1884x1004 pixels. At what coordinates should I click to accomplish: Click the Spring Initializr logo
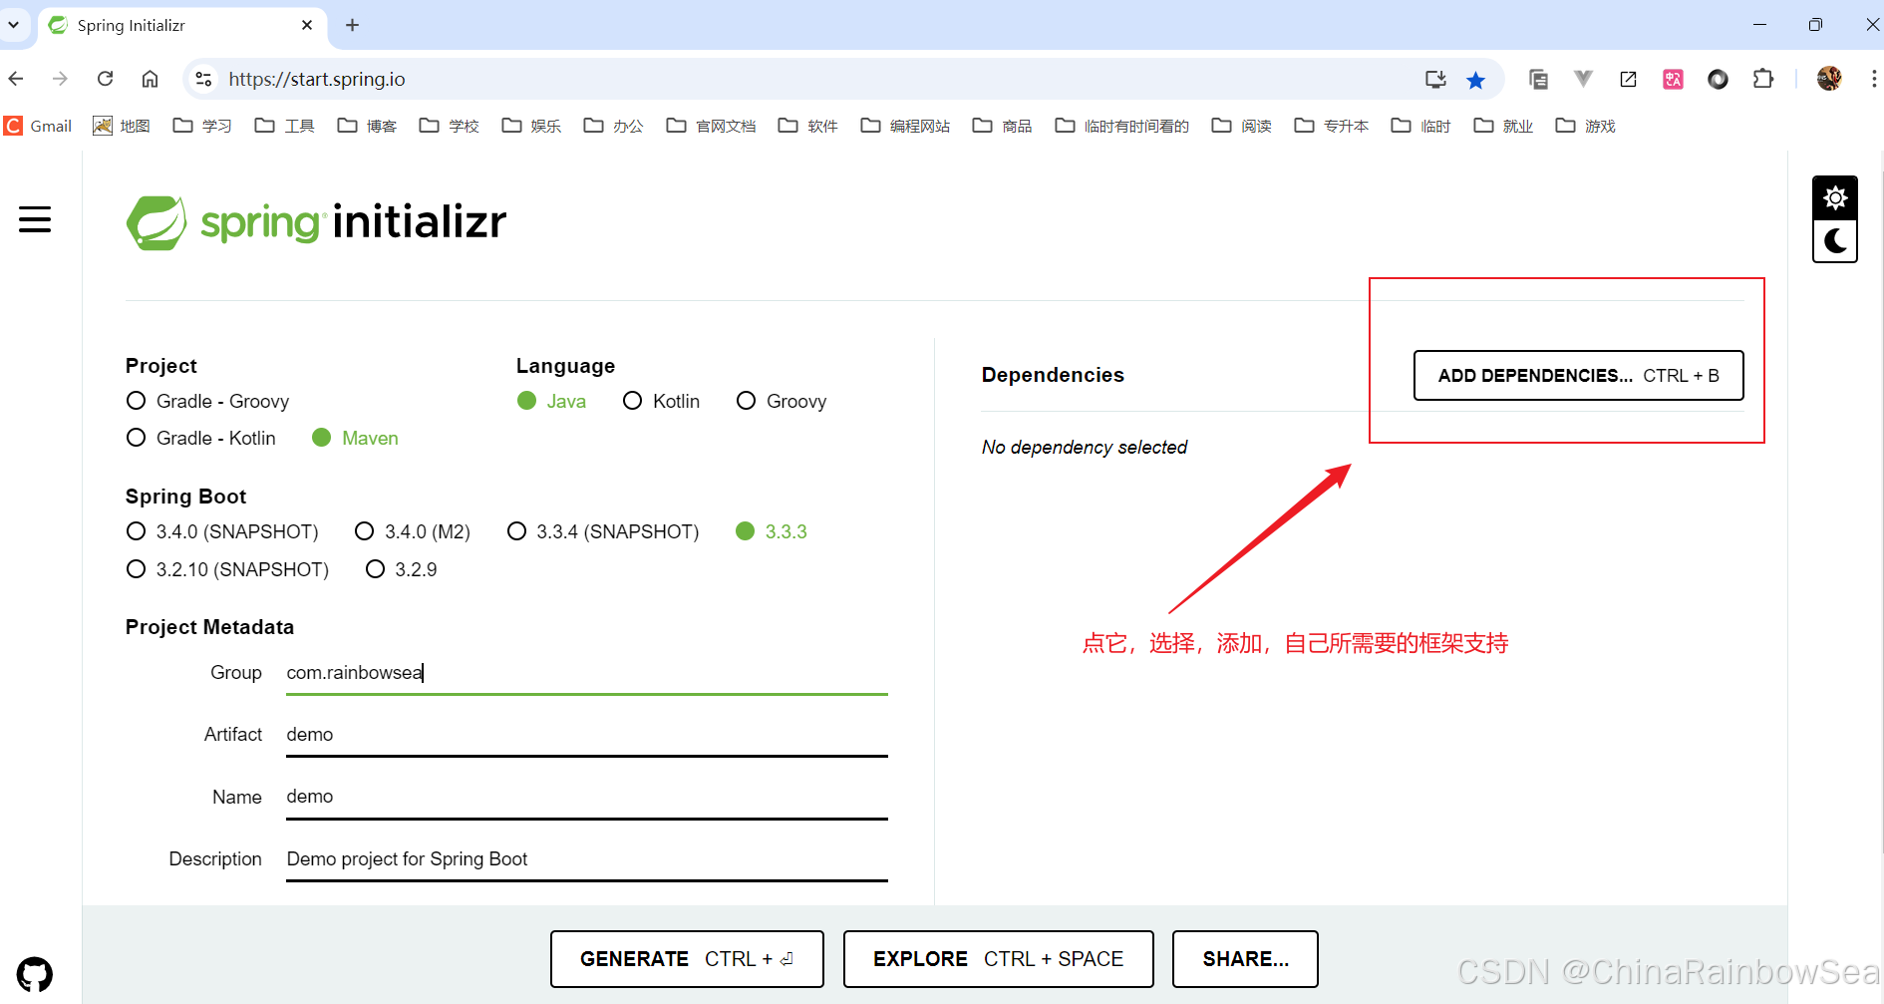coord(316,222)
